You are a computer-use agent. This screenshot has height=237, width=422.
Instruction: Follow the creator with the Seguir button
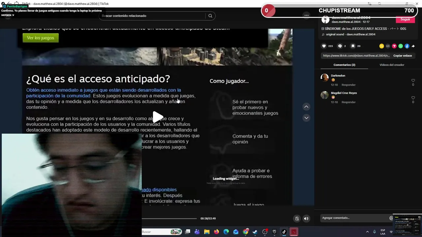click(405, 19)
